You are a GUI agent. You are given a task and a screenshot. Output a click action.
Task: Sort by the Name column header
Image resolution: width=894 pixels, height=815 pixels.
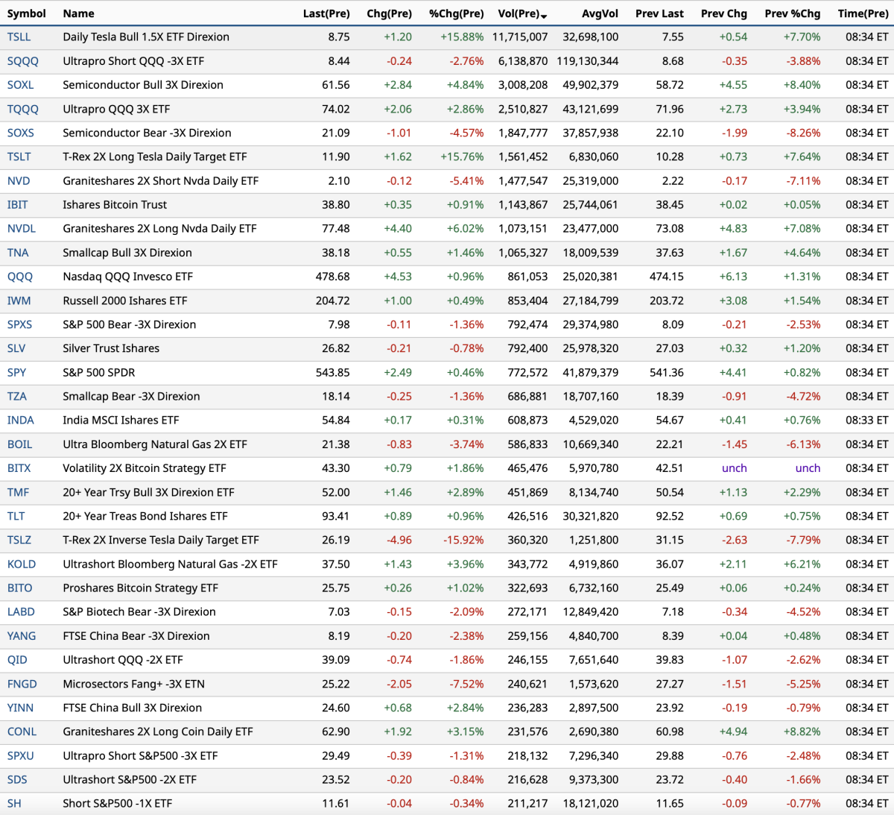78,13
